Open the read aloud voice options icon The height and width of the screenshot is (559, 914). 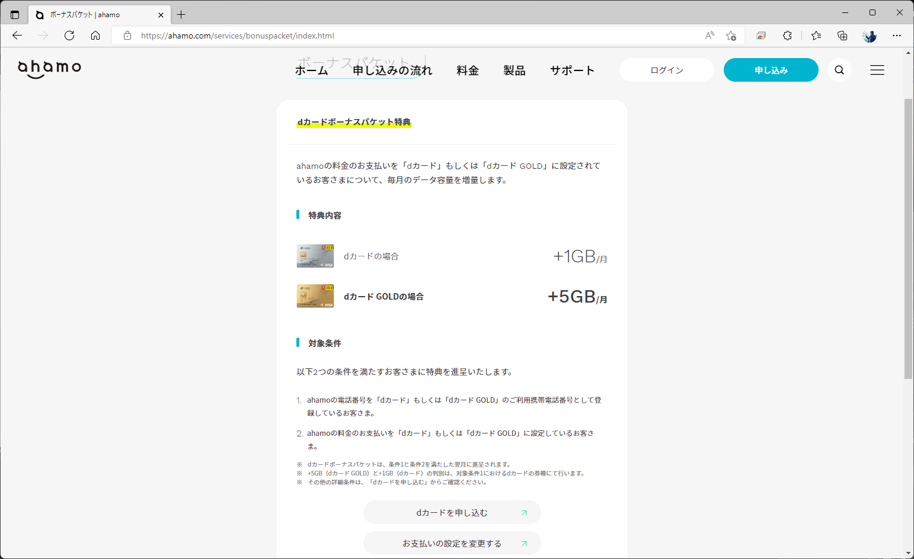[x=709, y=36]
